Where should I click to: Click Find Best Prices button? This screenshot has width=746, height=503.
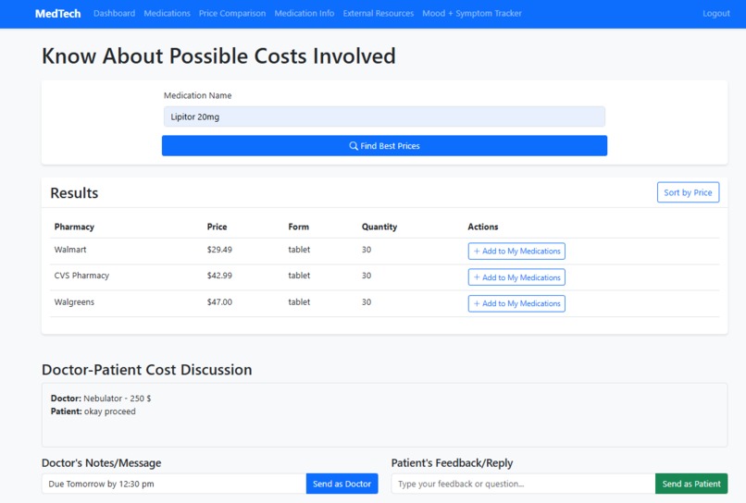pyautogui.click(x=384, y=145)
